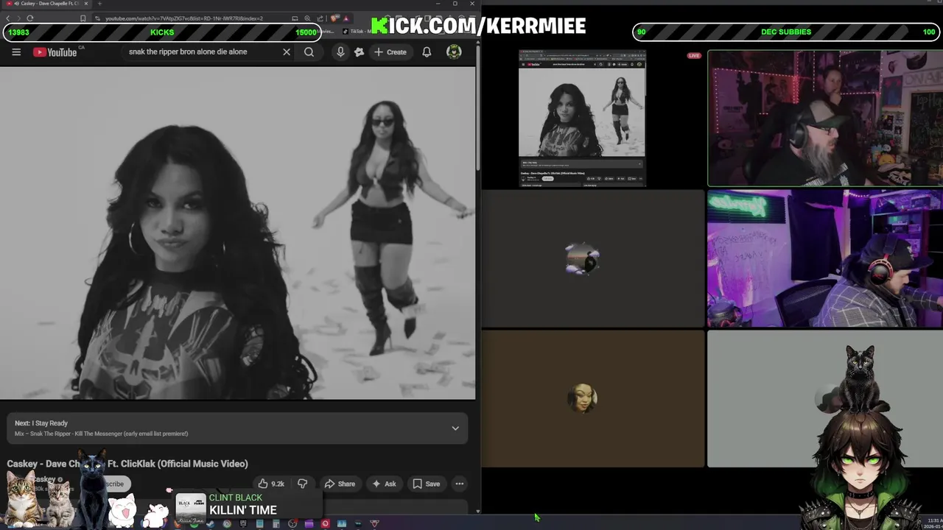Image resolution: width=943 pixels, height=530 pixels.
Task: Like the video with 9.2k likes
Action: (271, 484)
